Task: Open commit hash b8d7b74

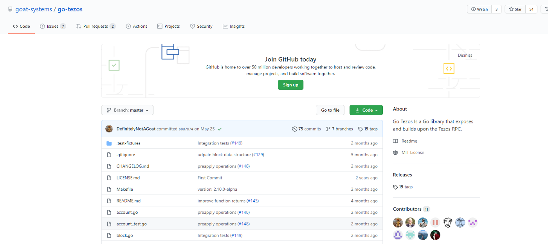Action: point(186,129)
